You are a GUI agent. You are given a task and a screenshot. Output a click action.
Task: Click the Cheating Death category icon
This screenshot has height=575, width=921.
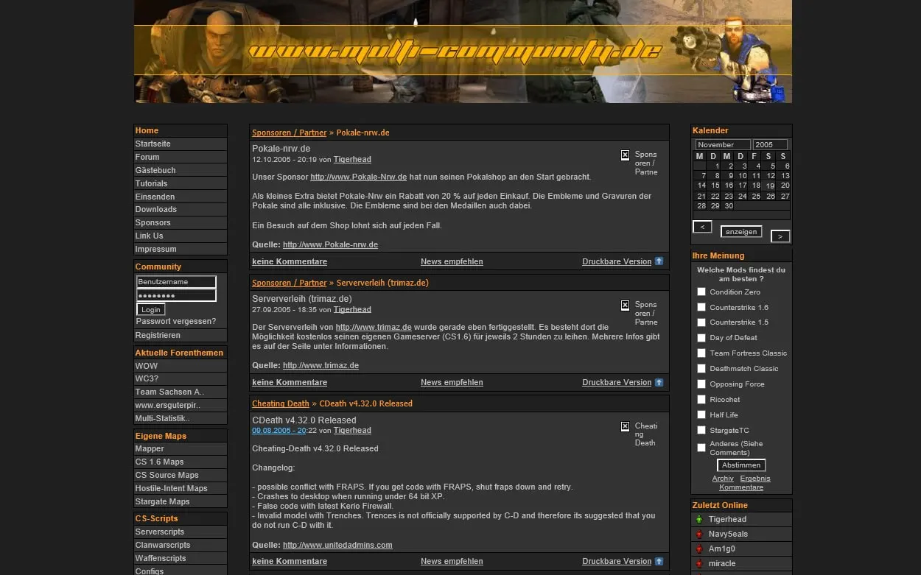pos(625,426)
